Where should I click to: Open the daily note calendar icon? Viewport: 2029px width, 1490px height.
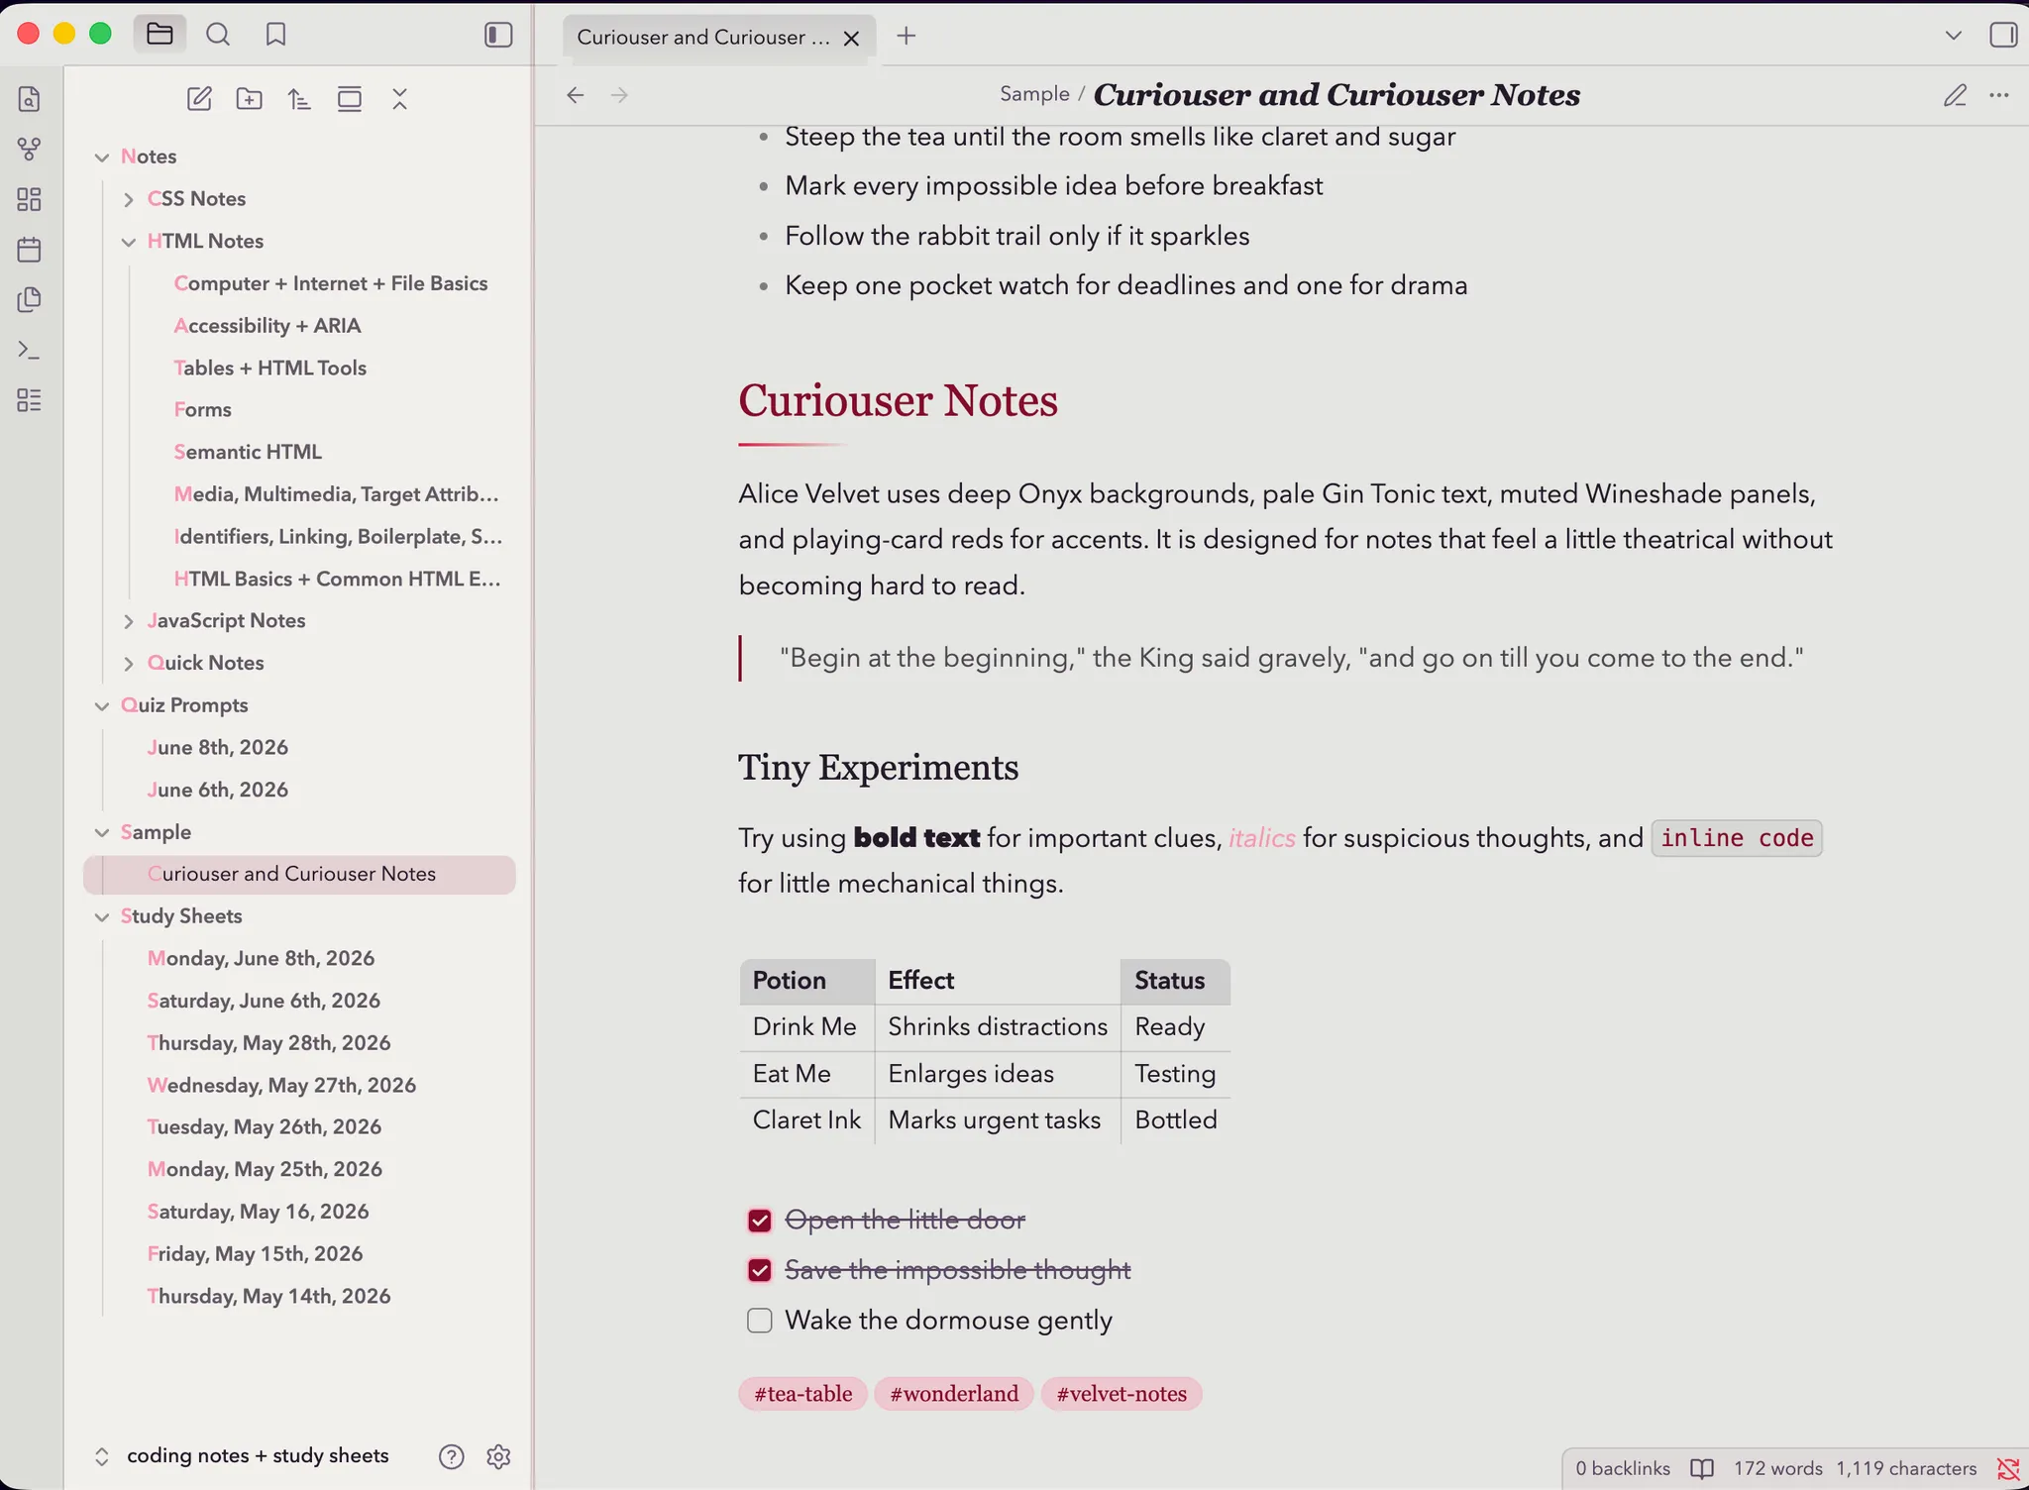(x=30, y=250)
